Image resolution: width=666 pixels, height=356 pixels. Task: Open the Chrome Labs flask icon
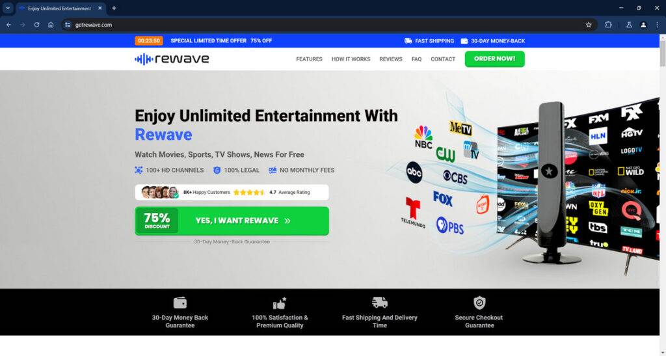point(629,25)
